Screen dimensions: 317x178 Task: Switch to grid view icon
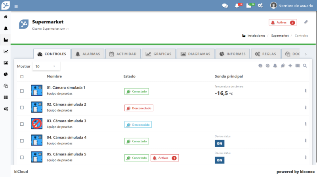pyautogui.click(x=298, y=66)
